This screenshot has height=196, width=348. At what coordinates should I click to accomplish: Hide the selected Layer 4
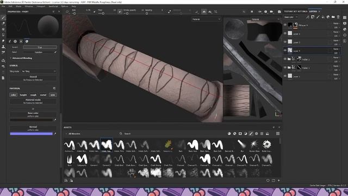pos(285,51)
